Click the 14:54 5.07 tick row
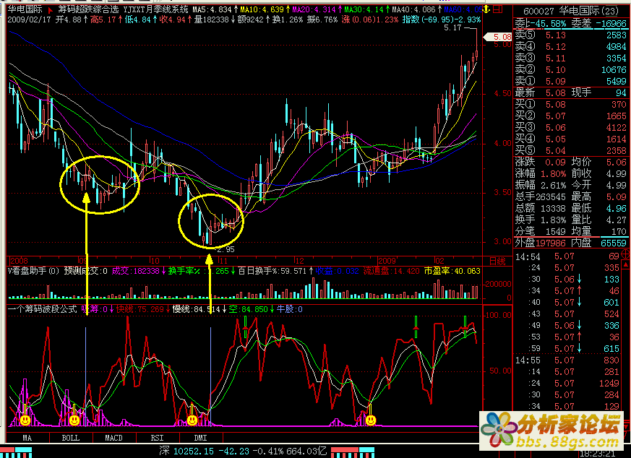 [567, 256]
